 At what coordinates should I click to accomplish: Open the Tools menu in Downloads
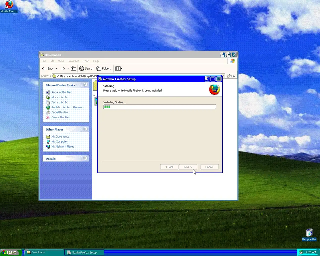(x=86, y=61)
